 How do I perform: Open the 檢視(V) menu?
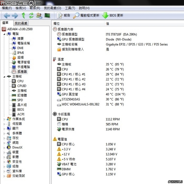(21, 8)
